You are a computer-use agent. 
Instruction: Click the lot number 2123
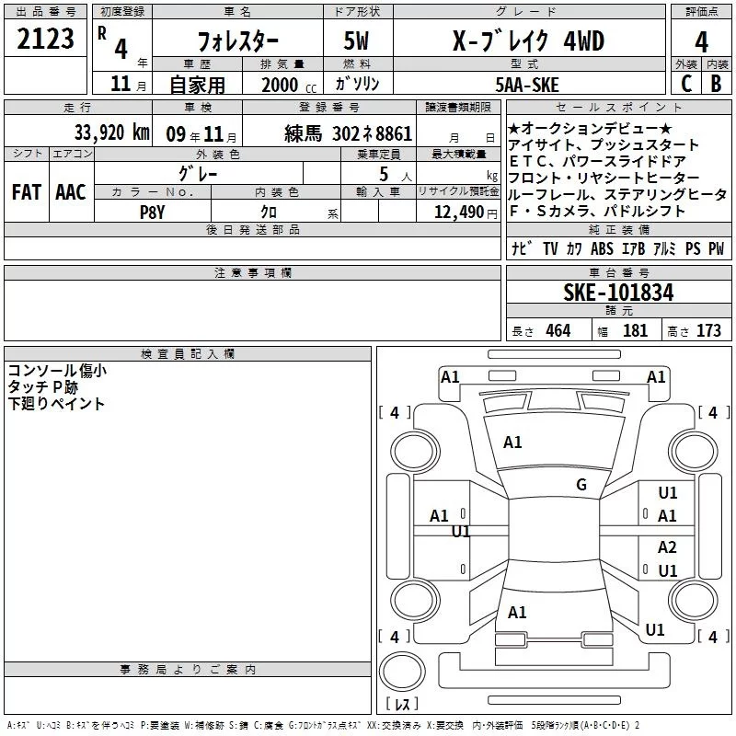[x=45, y=39]
